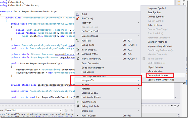Select Usages of Symbol in submenu

click(x=157, y=8)
